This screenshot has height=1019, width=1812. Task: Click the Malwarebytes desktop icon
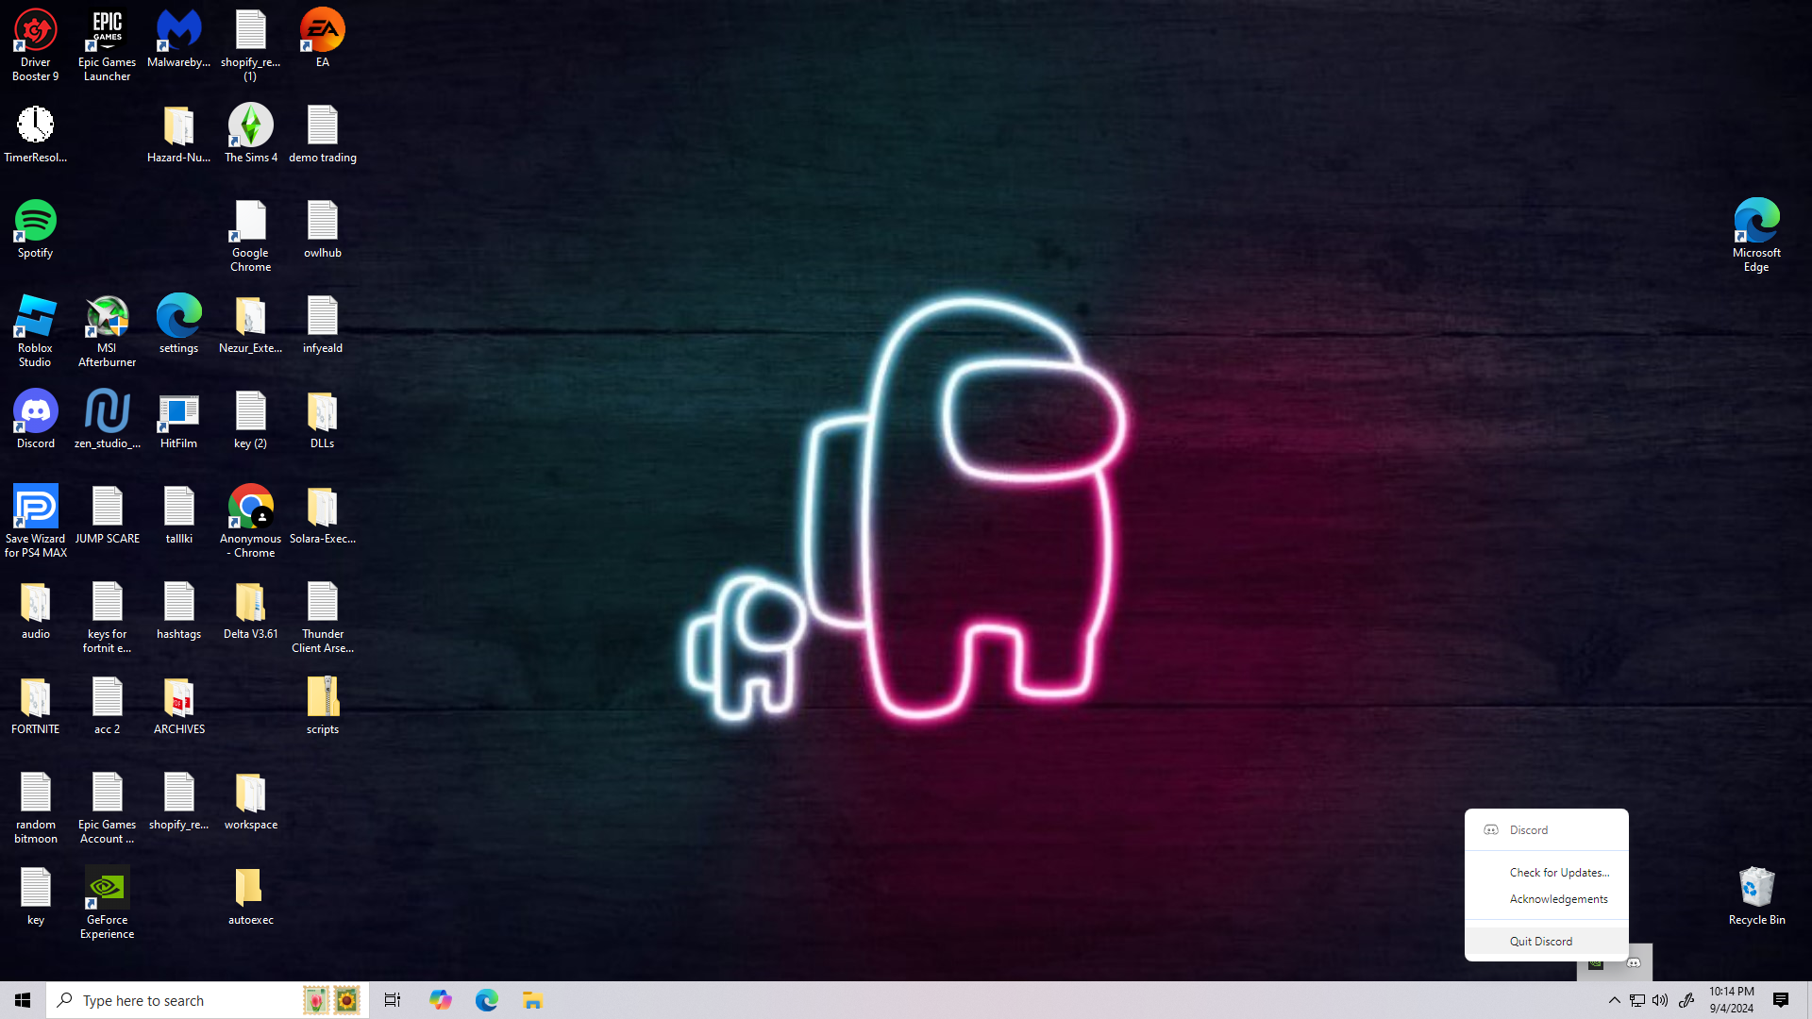(178, 32)
